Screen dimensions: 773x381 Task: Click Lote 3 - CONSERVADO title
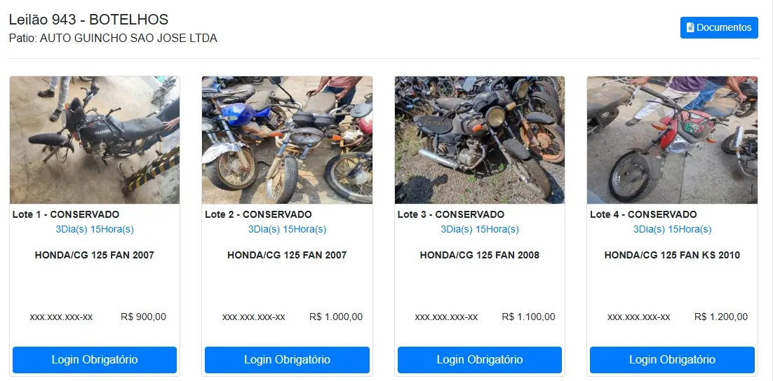450,214
